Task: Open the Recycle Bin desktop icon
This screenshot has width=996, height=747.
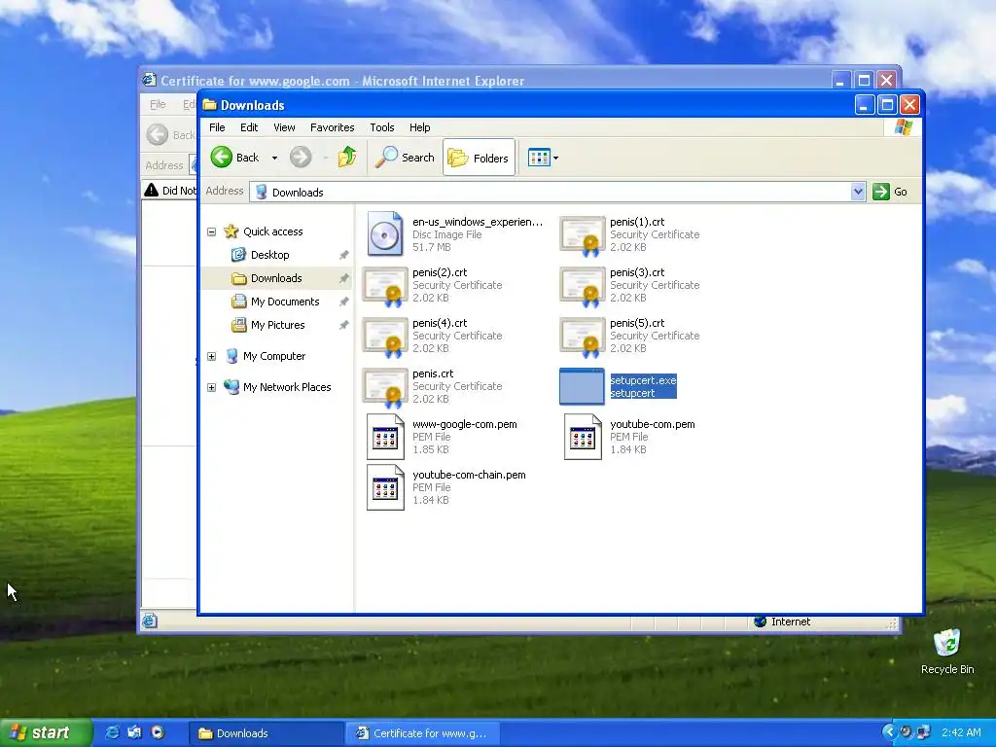Action: (x=947, y=652)
